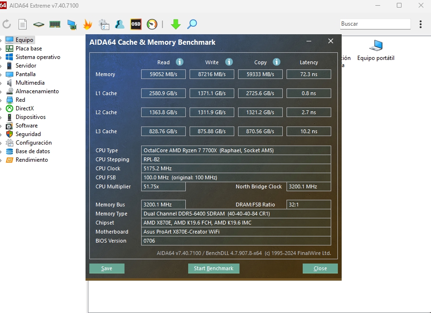Click the memory module toolbar icon
Screen dimensions: 431x313
pyautogui.click(x=55, y=24)
